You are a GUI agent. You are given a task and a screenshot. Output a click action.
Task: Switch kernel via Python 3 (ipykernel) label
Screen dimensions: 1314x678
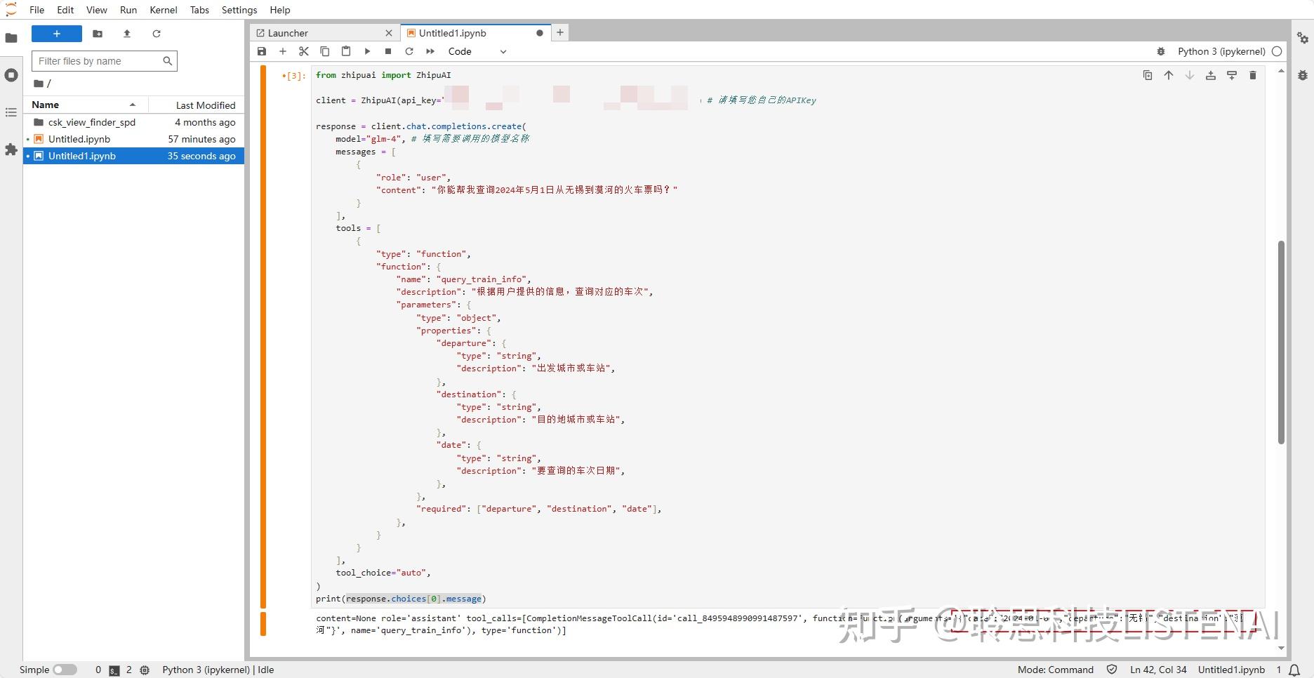coord(1221,51)
